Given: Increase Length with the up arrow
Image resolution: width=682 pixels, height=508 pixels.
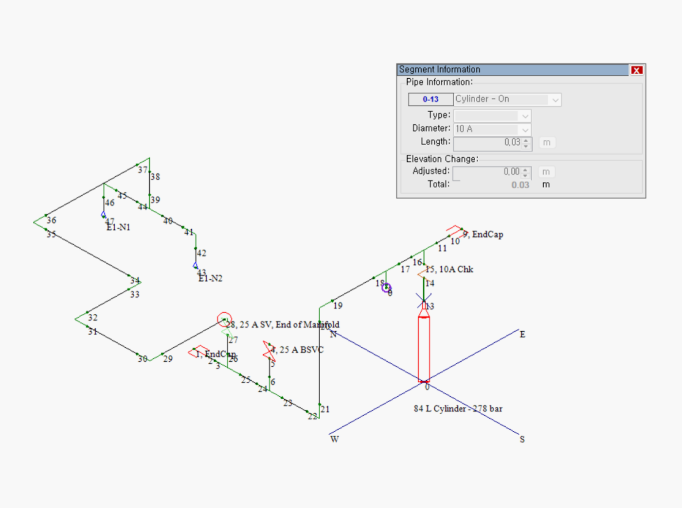Looking at the screenshot, I should [x=526, y=141].
